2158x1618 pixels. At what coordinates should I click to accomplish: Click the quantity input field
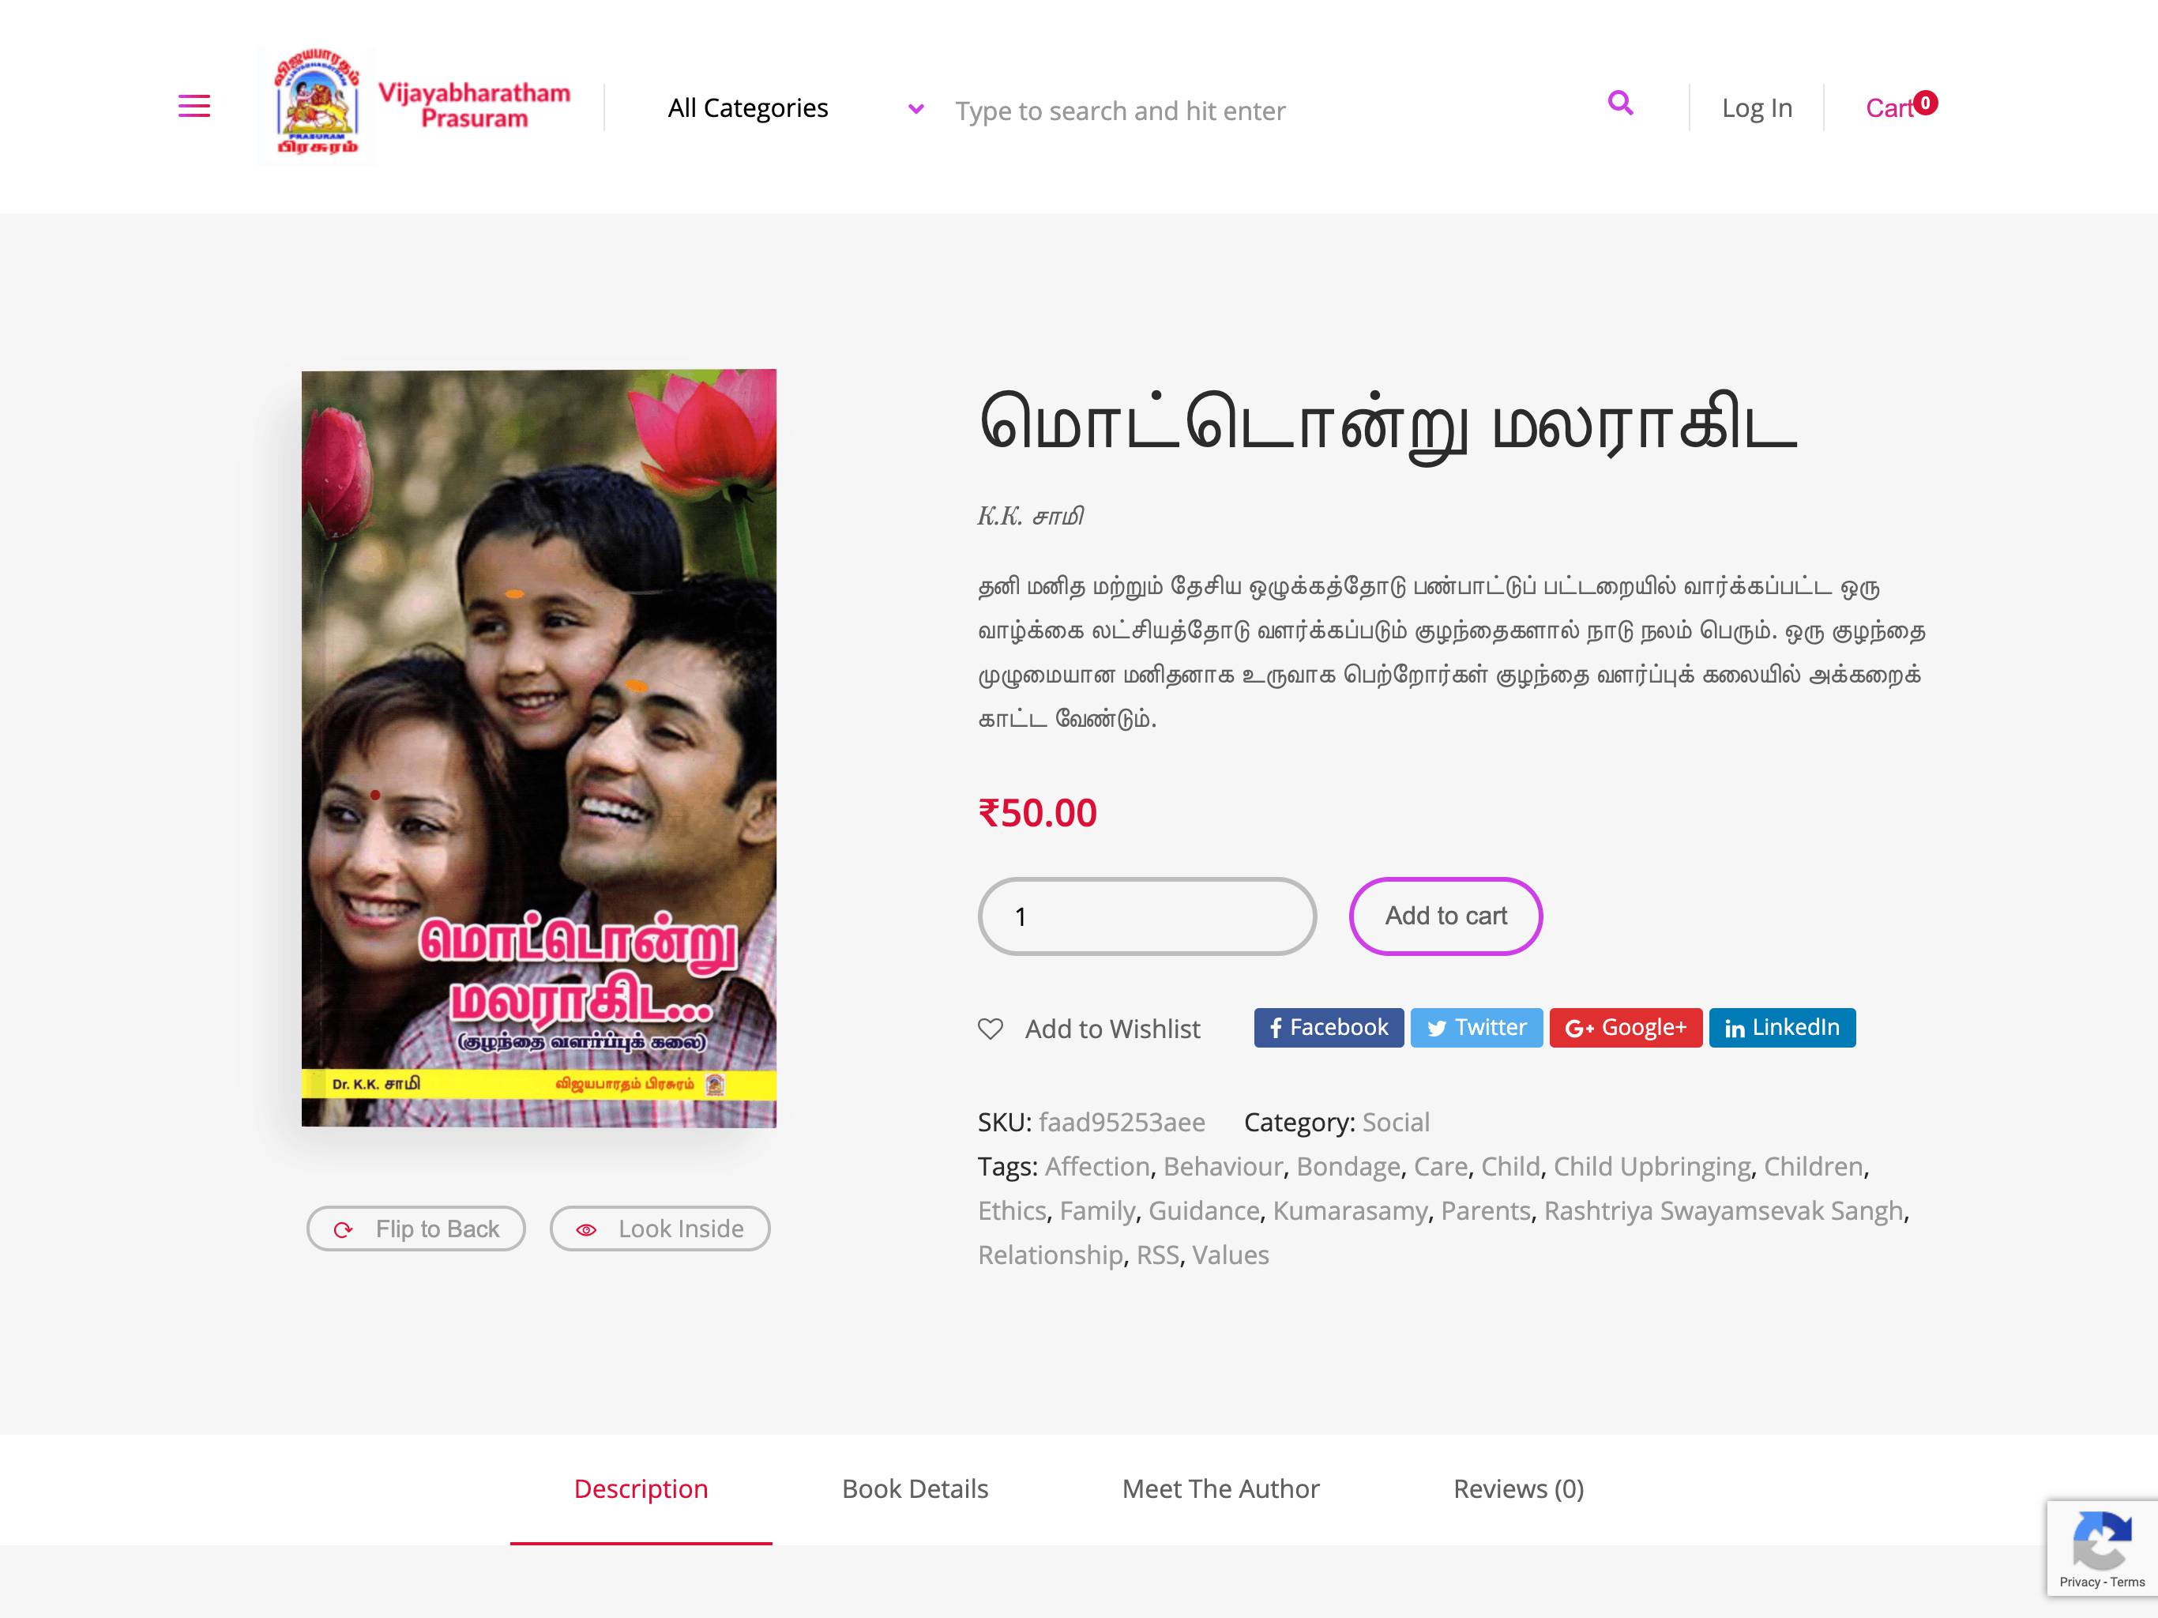click(x=1146, y=916)
